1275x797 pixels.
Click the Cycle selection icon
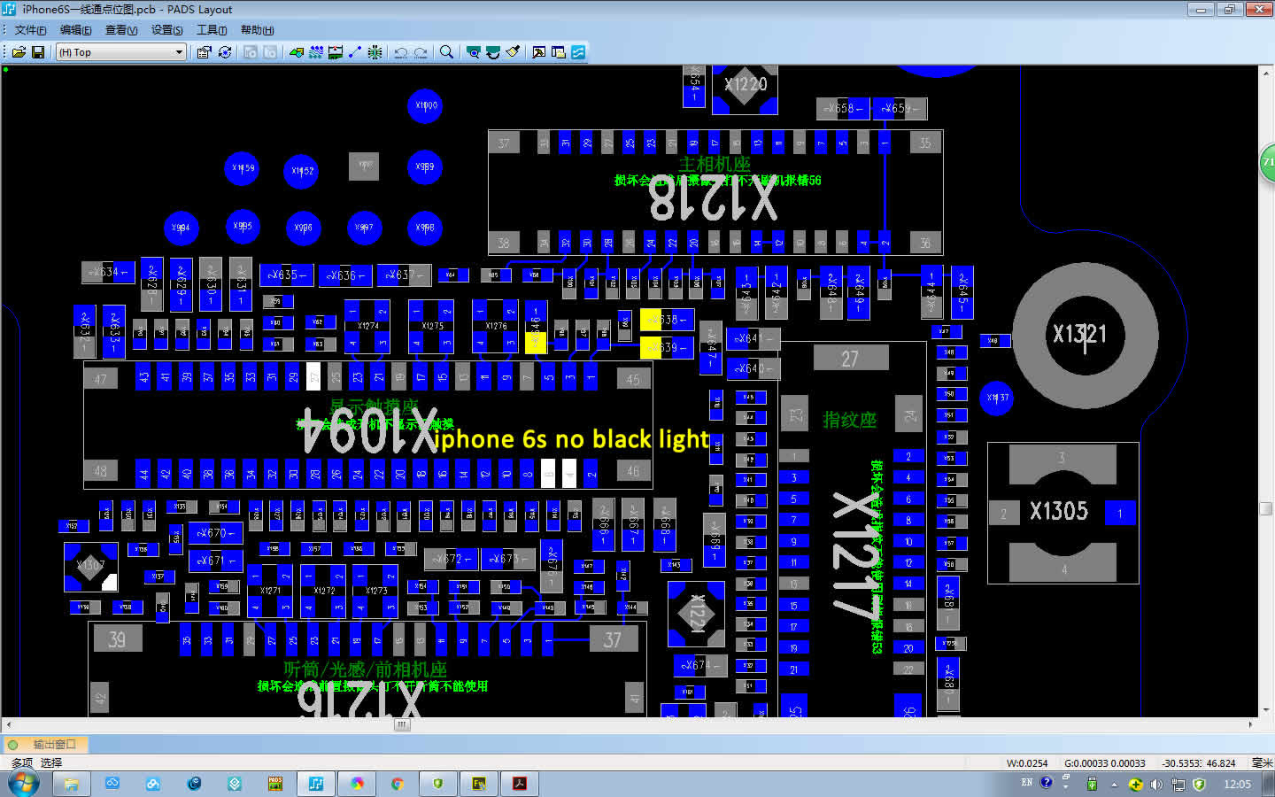tap(225, 52)
